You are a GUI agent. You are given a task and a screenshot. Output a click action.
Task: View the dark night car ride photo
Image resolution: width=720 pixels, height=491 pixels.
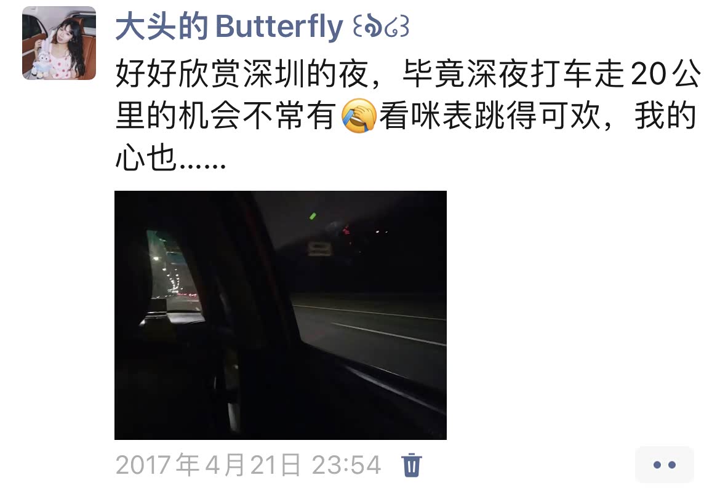click(x=281, y=315)
